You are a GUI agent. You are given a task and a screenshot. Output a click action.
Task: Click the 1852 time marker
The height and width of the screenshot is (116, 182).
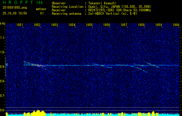click(37, 25)
